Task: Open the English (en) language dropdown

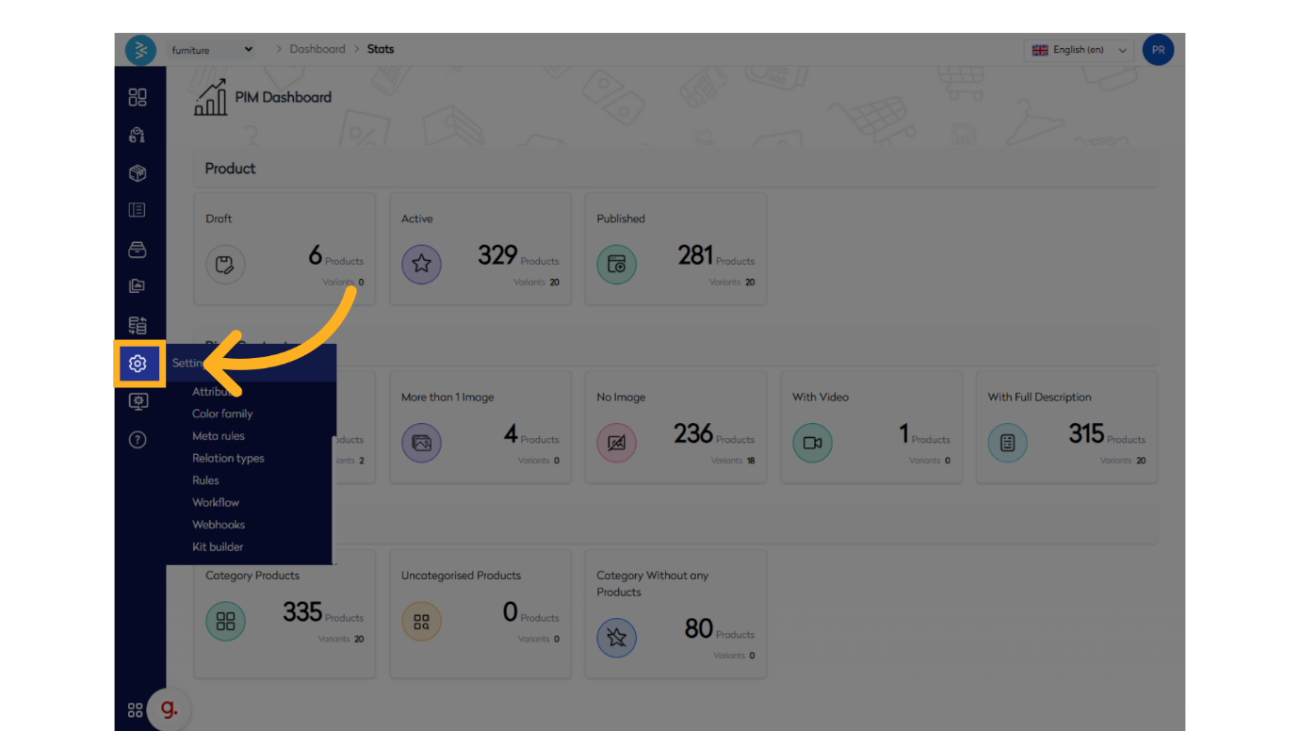Action: pyautogui.click(x=1079, y=50)
